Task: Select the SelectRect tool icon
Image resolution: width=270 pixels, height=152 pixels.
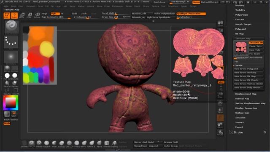Action: 16,91
